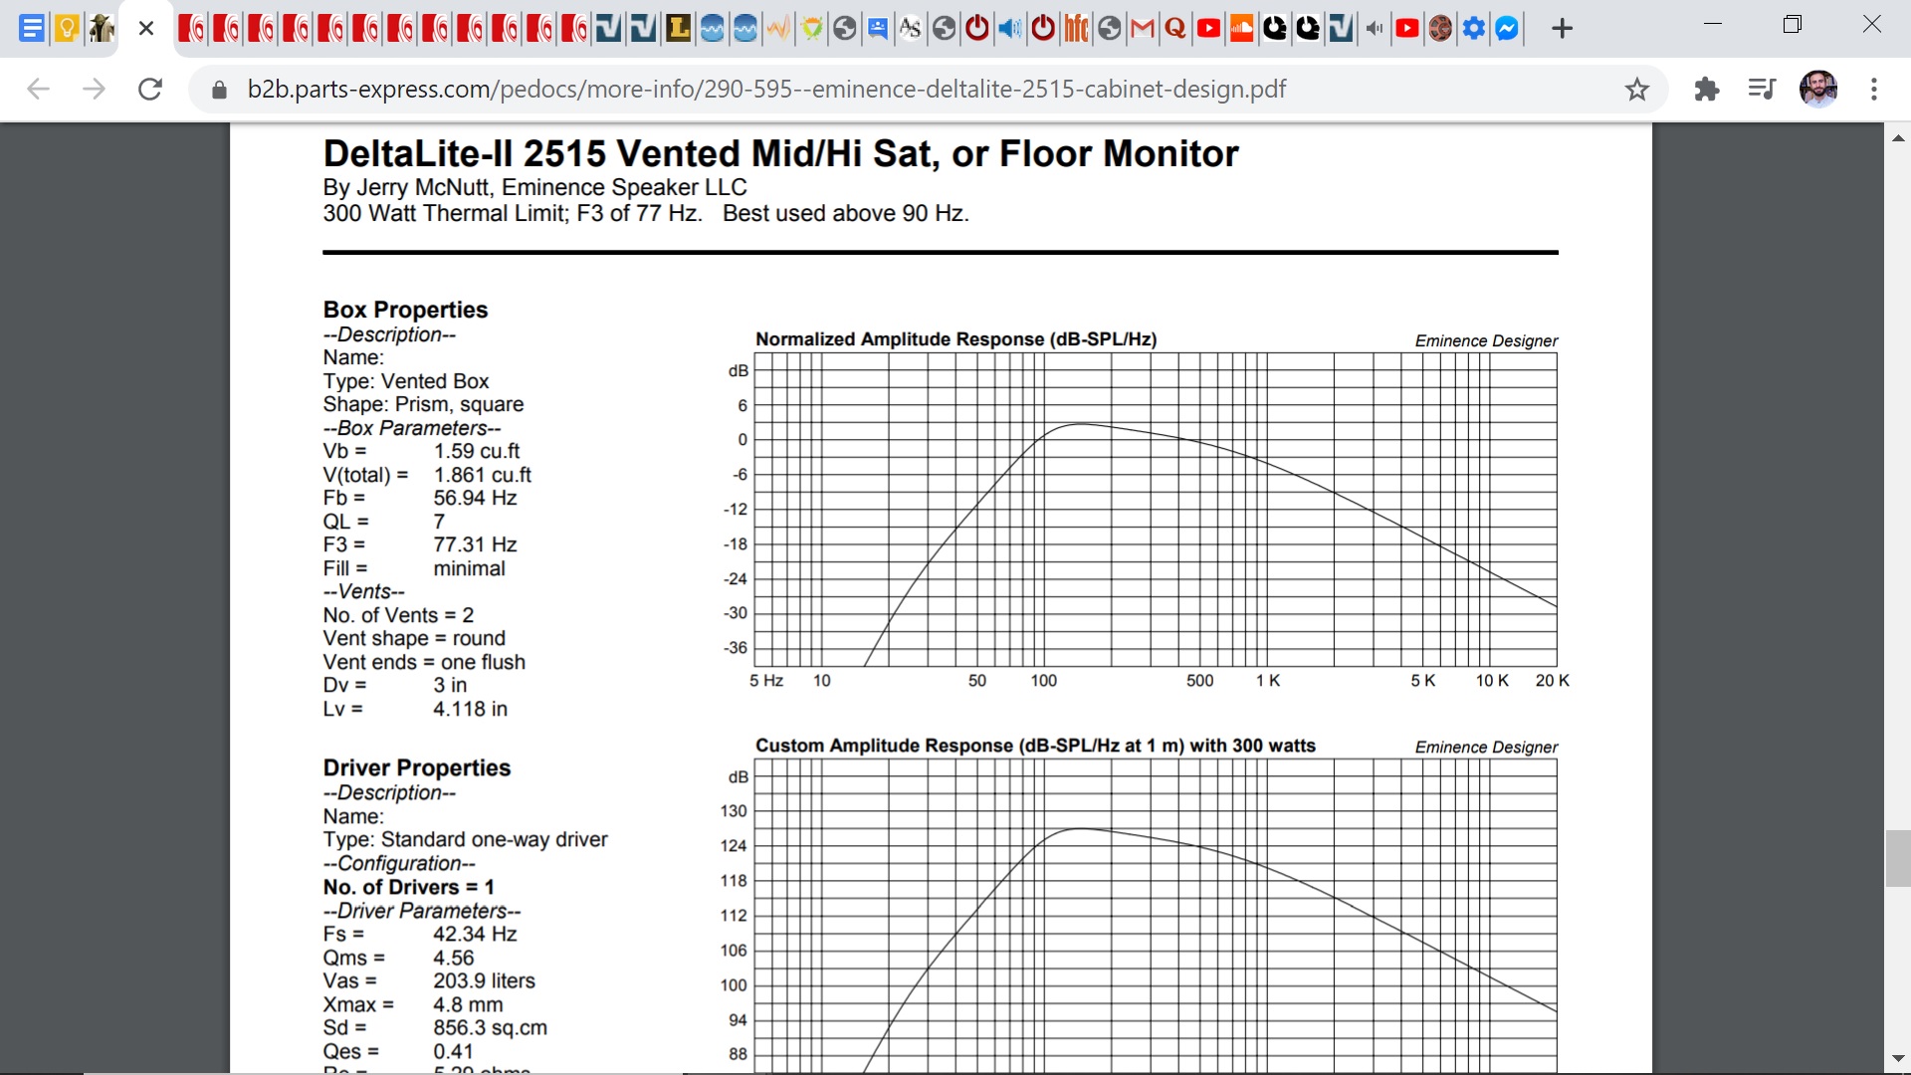The height and width of the screenshot is (1075, 1911).
Task: View site security lock info
Action: tap(219, 90)
